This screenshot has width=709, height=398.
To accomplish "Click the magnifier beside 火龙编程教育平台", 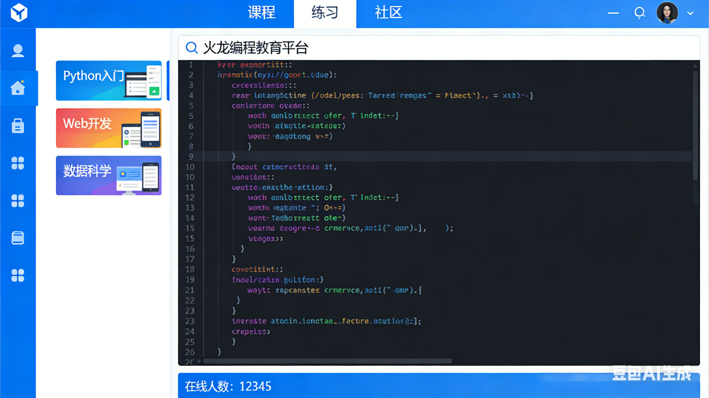I will click(192, 48).
